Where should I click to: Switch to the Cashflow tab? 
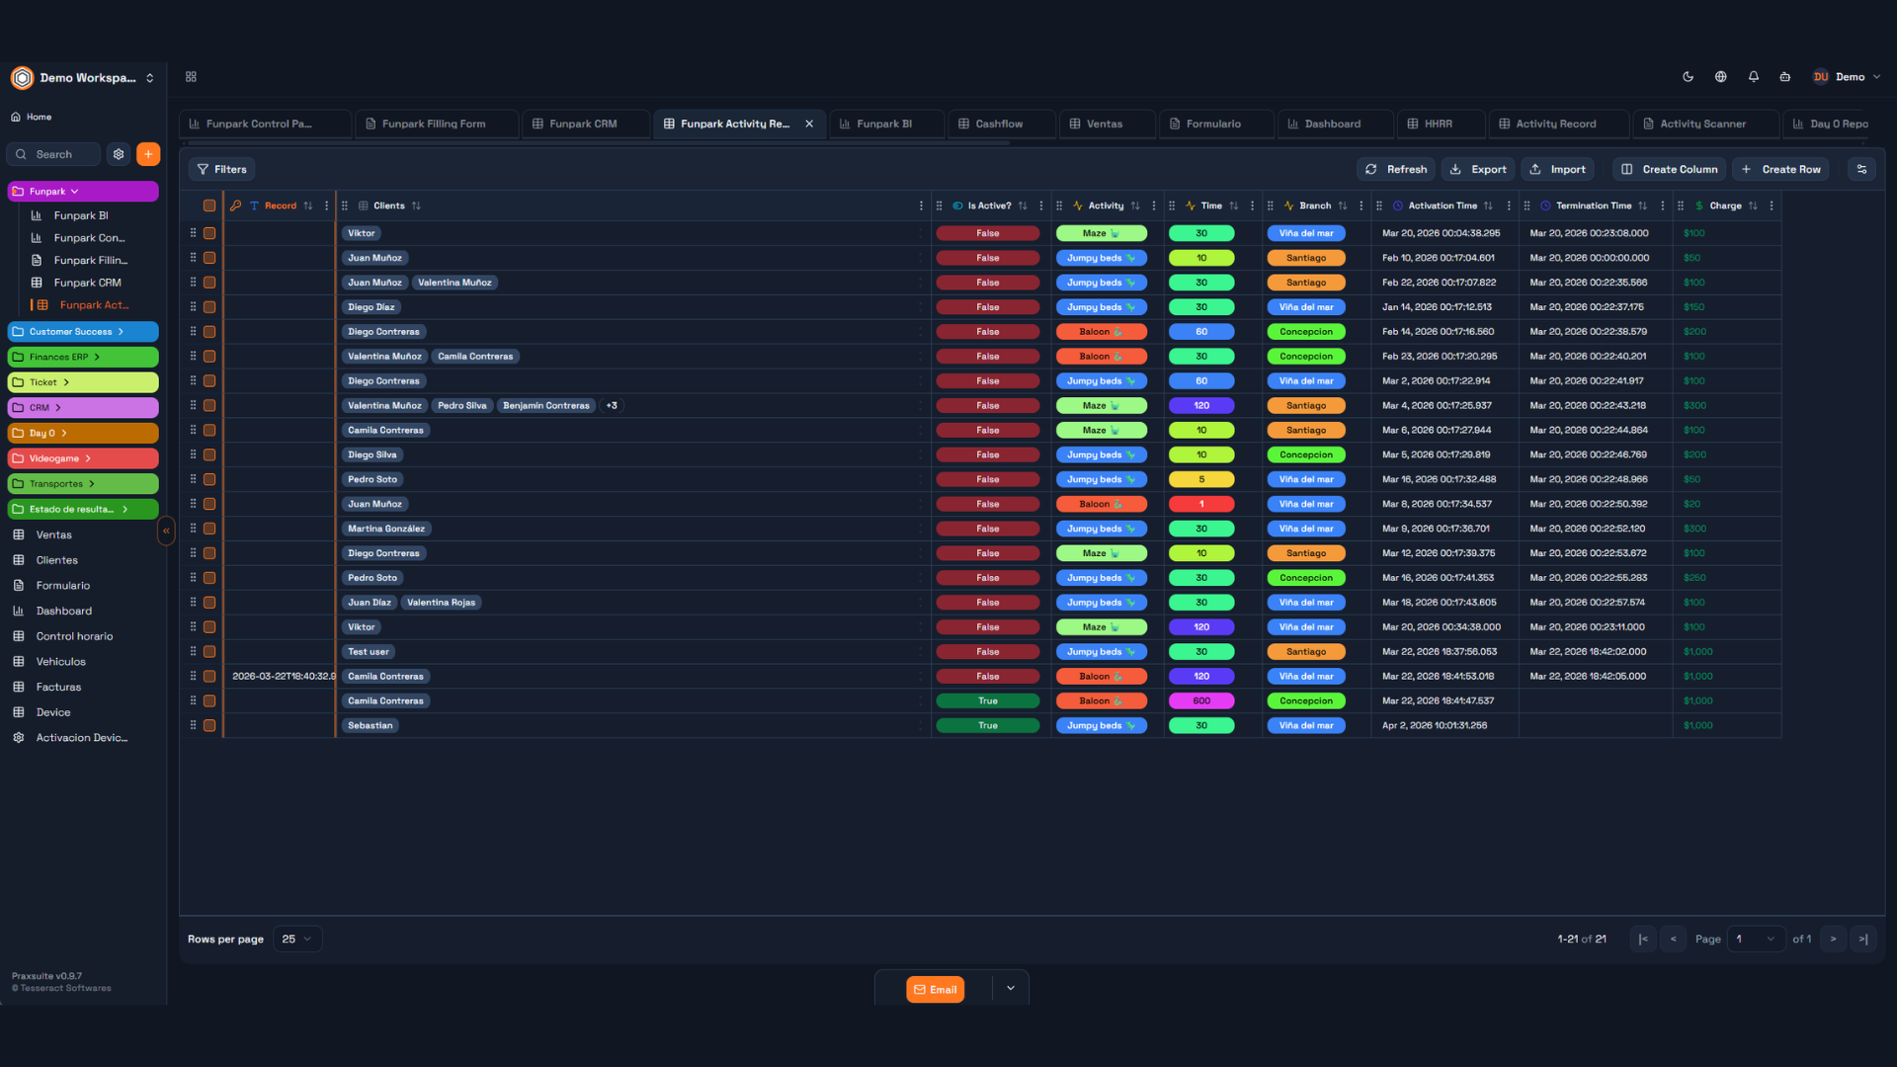[x=998, y=123]
